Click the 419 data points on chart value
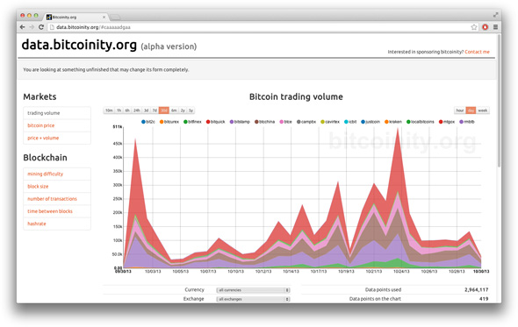This screenshot has height=327, width=518. pos(484,299)
